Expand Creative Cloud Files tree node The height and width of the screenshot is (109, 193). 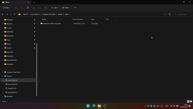point(2,72)
